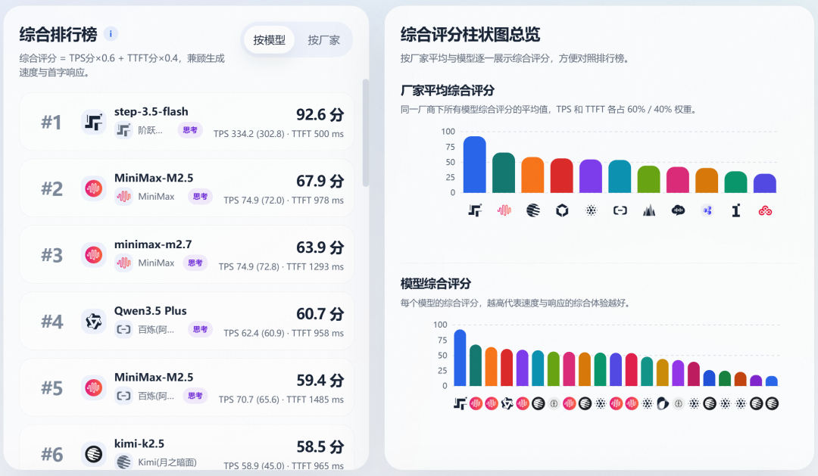Click the kimi-k2.5 model logo at rank #6
Image resolution: width=818 pixels, height=476 pixels.
[94, 454]
